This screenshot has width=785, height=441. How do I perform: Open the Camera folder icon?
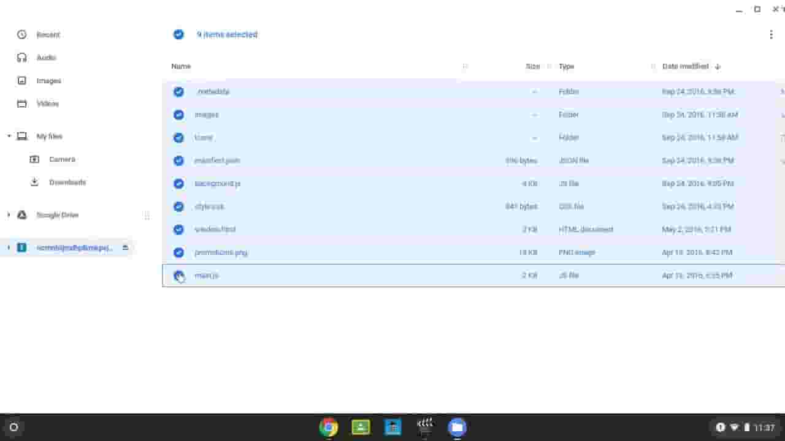(x=35, y=159)
